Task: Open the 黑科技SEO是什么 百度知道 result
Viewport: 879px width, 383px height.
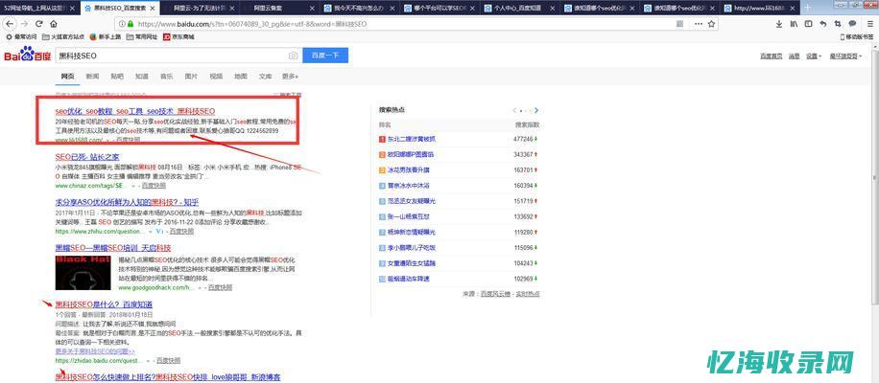Action: [104, 304]
